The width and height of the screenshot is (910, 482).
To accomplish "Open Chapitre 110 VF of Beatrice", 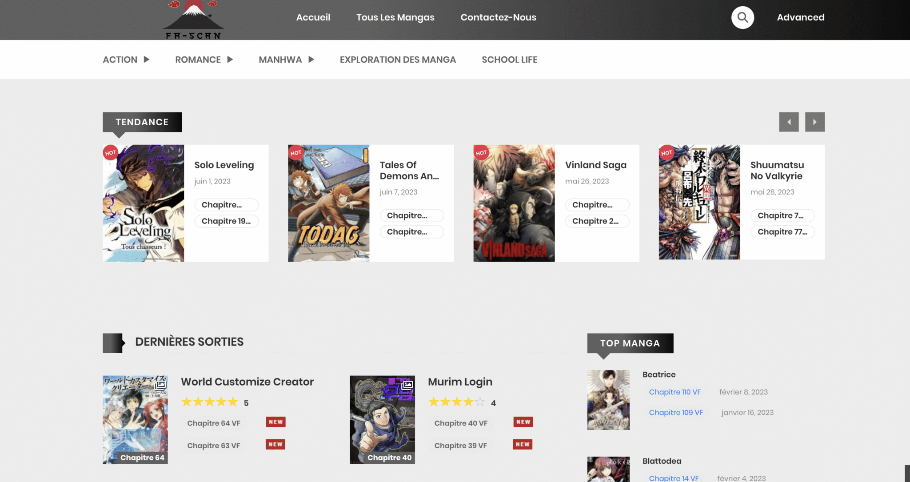I will (x=675, y=392).
